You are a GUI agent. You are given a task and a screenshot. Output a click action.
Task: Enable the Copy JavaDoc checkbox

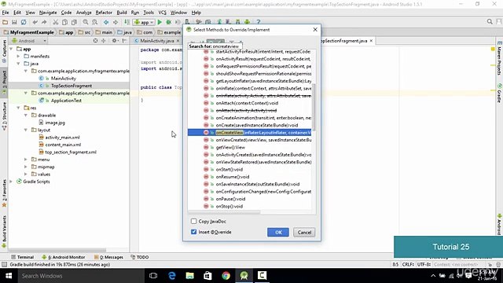pos(194,221)
